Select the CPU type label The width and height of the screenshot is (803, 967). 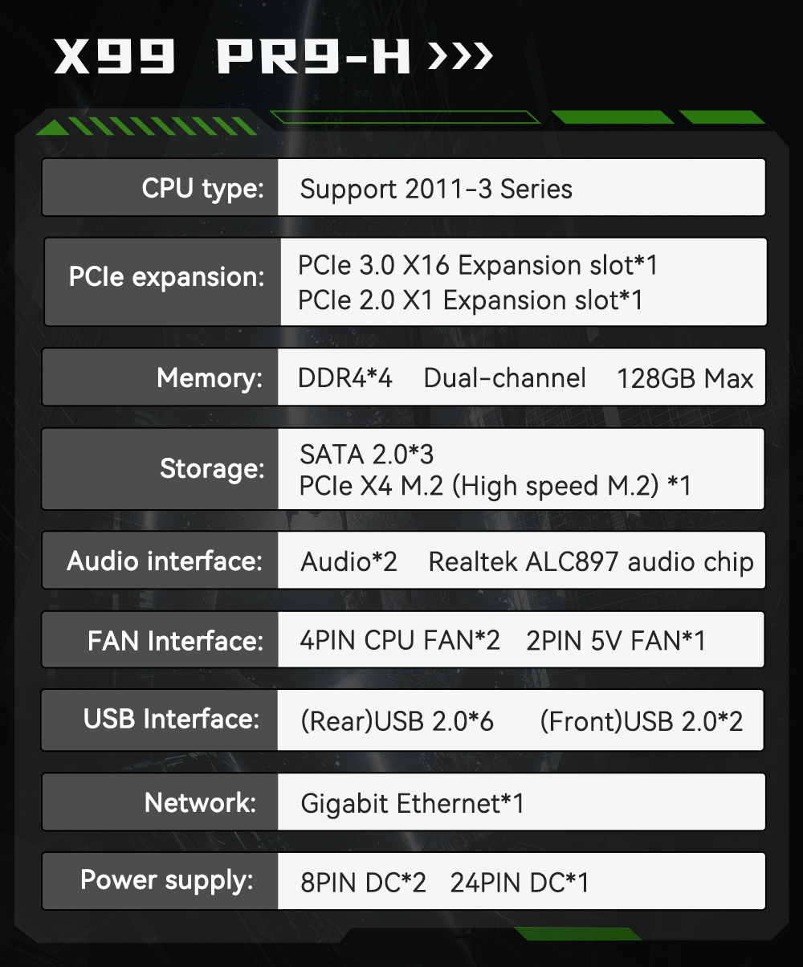(x=202, y=189)
